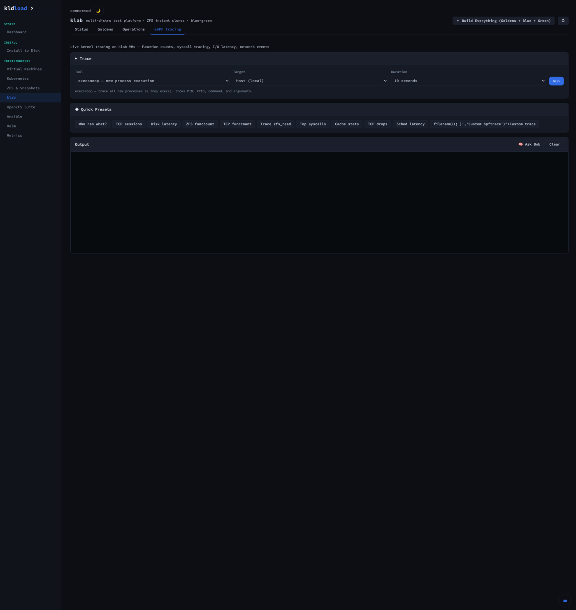Select the Disk latency preset

(x=164, y=124)
